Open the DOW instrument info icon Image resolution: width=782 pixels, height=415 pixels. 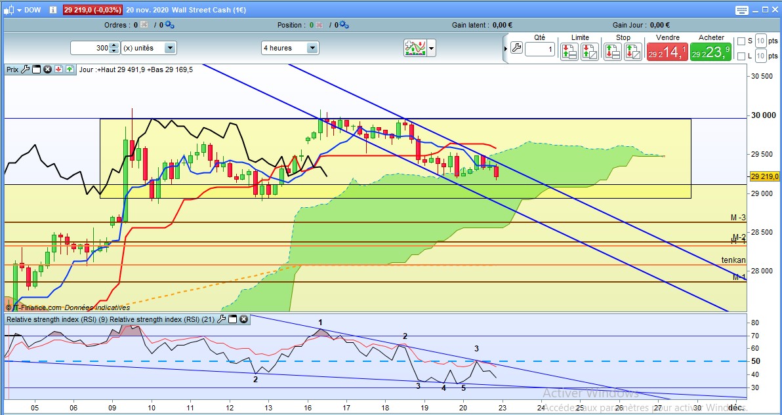[53, 10]
